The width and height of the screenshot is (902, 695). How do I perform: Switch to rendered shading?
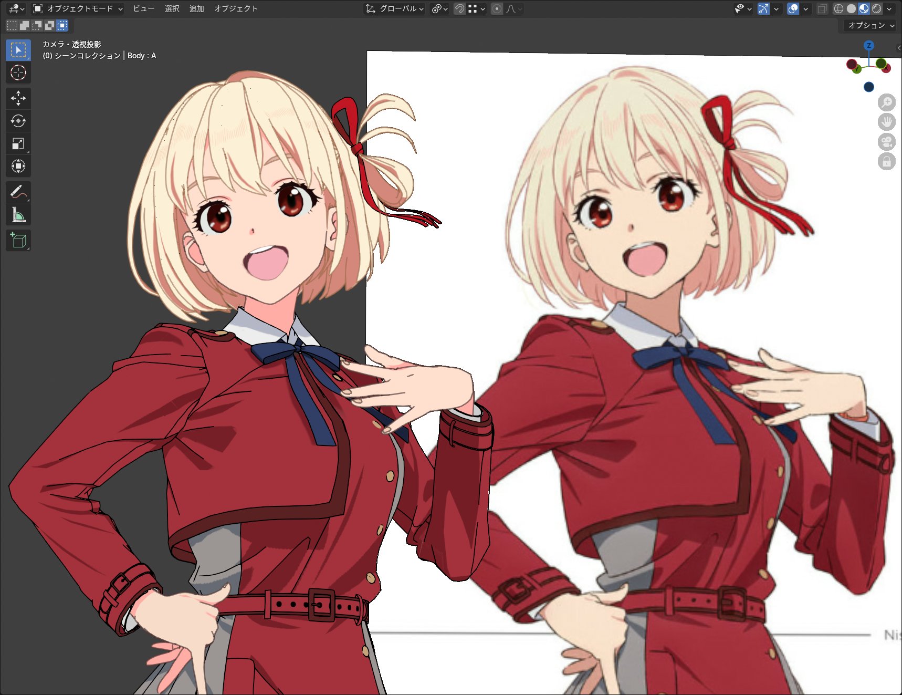point(876,8)
